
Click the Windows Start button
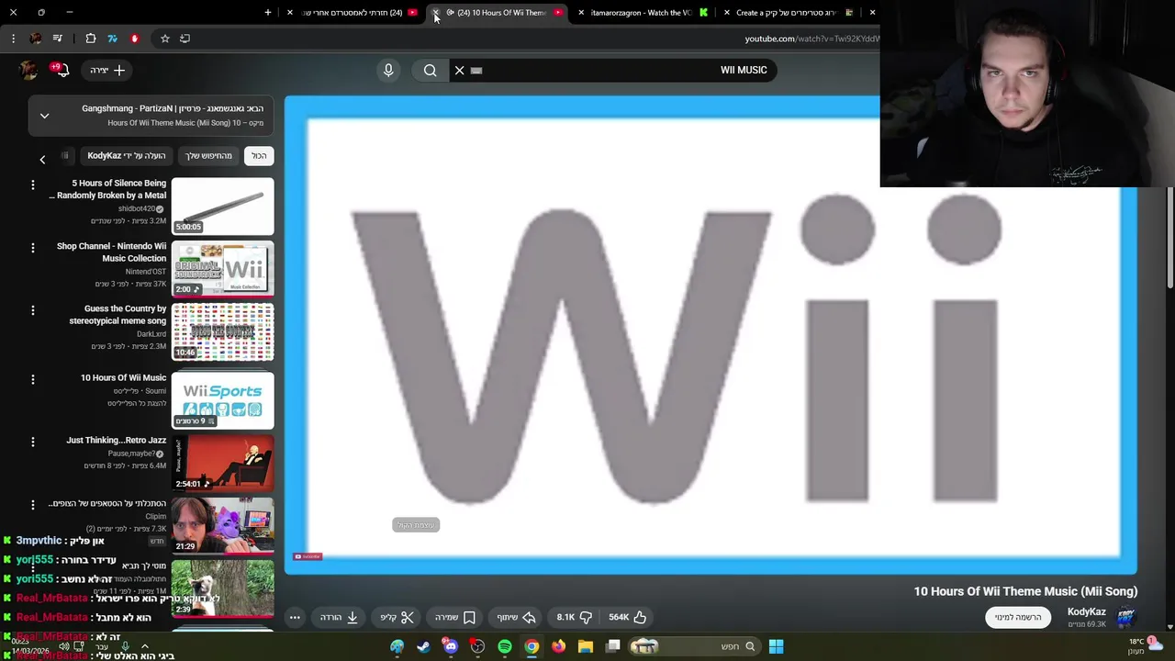776,646
